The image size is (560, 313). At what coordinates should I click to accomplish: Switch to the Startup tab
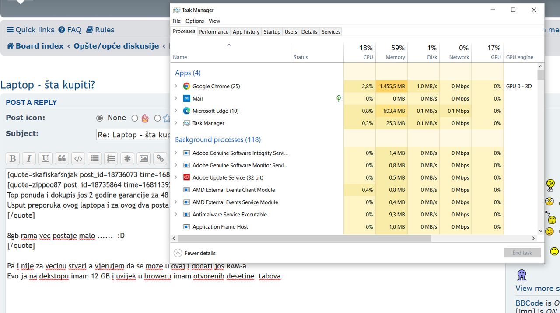tap(272, 32)
